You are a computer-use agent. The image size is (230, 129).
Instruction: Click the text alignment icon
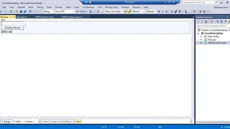(180, 11)
